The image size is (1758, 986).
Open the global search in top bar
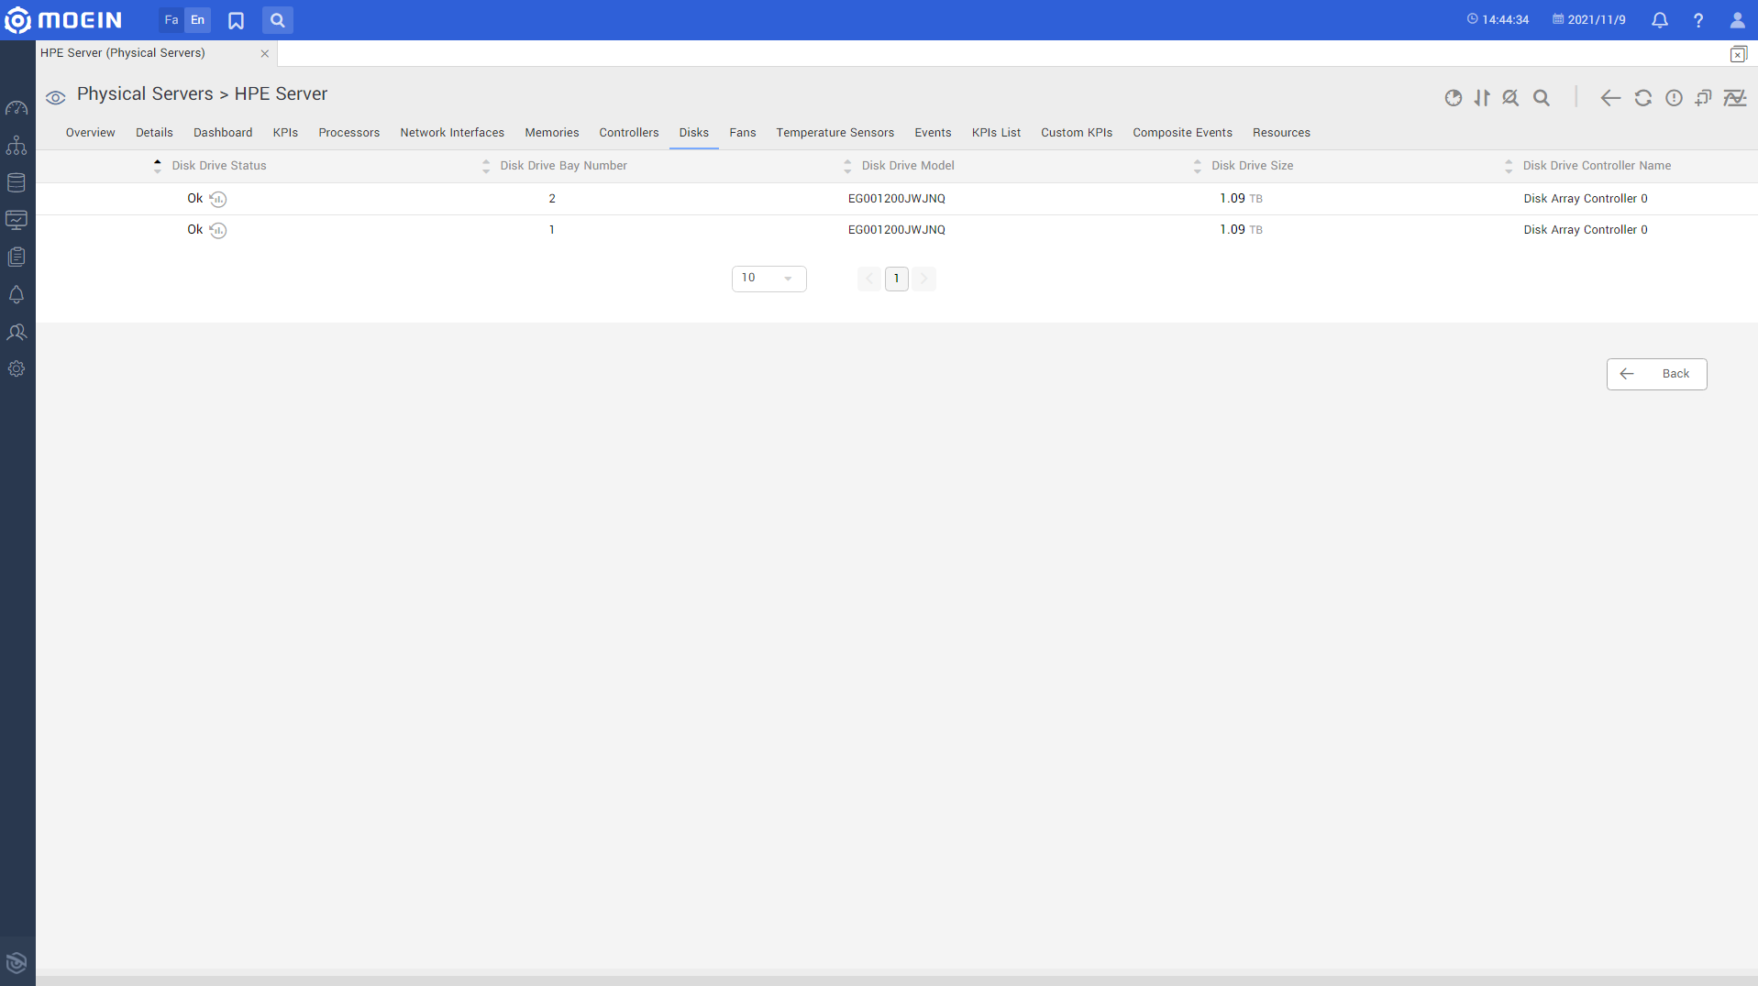tap(277, 19)
